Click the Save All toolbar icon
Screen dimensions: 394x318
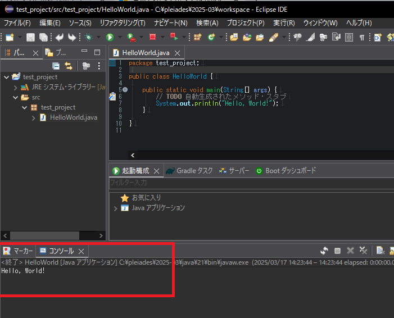pos(43,38)
